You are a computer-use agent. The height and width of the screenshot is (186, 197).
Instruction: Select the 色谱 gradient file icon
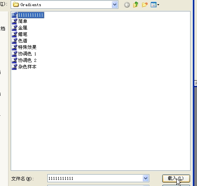tap(15, 41)
